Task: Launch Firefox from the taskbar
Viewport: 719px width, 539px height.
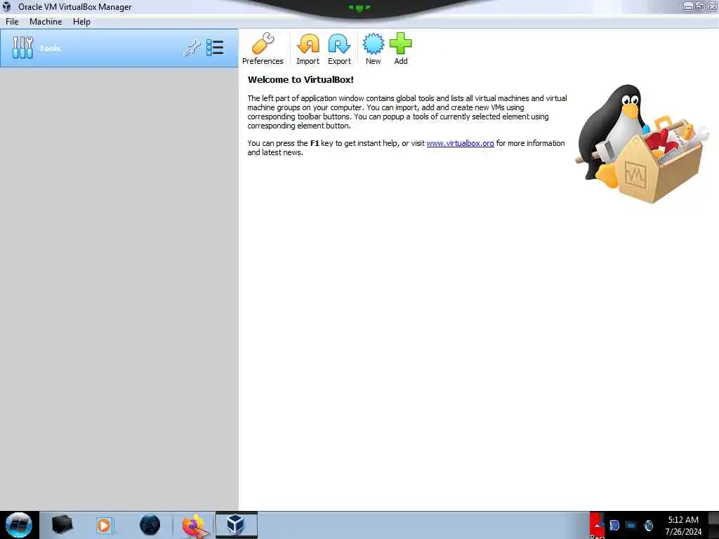Action: tap(194, 526)
